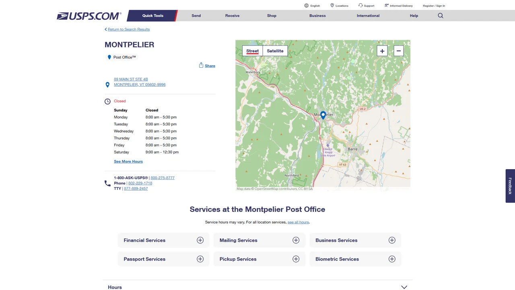Click the USPS.com eagle logo
Screen dimensions: 515x290
pos(89,16)
